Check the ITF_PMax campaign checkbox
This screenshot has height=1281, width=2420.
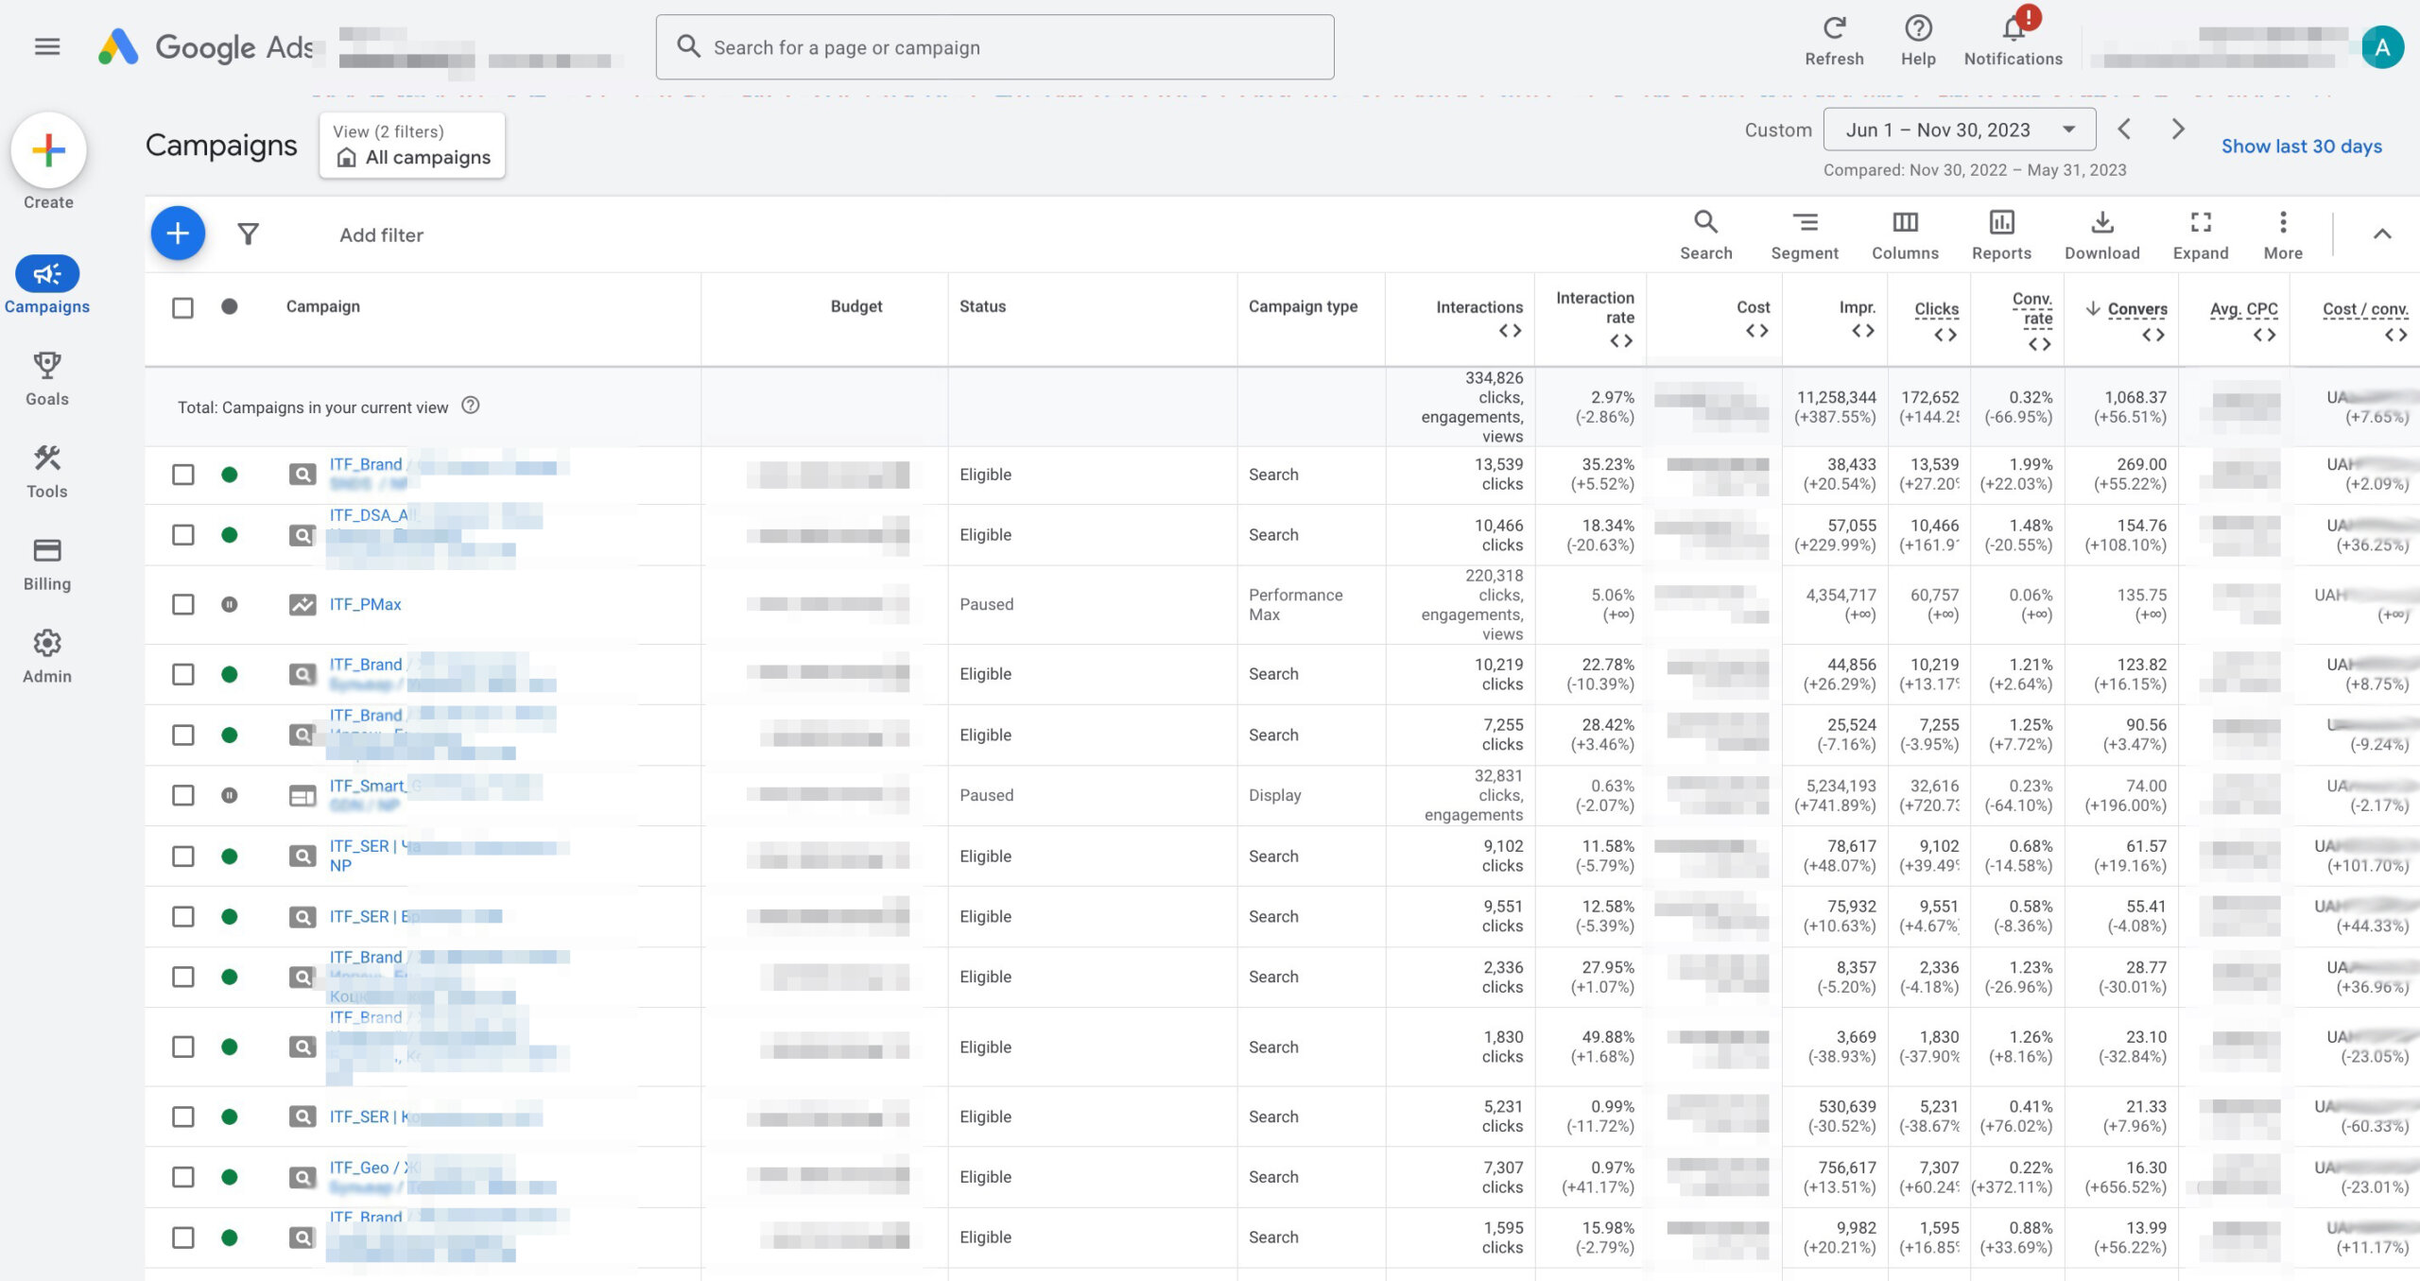click(x=182, y=604)
